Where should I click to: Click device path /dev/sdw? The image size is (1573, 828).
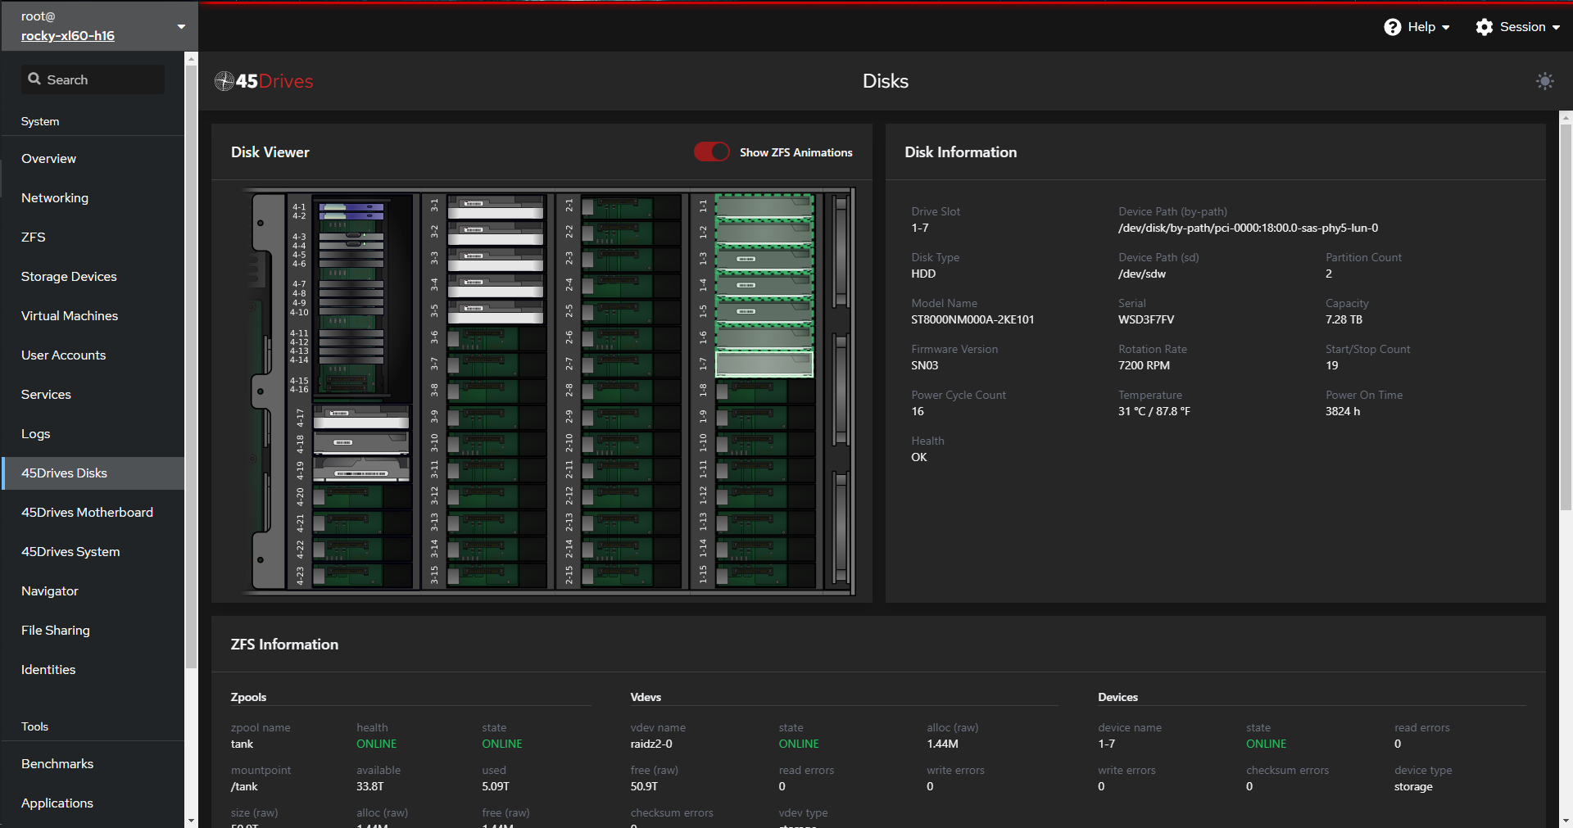1142,274
